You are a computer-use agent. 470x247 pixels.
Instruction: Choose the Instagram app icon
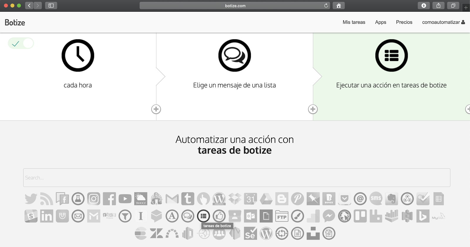[x=94, y=199]
